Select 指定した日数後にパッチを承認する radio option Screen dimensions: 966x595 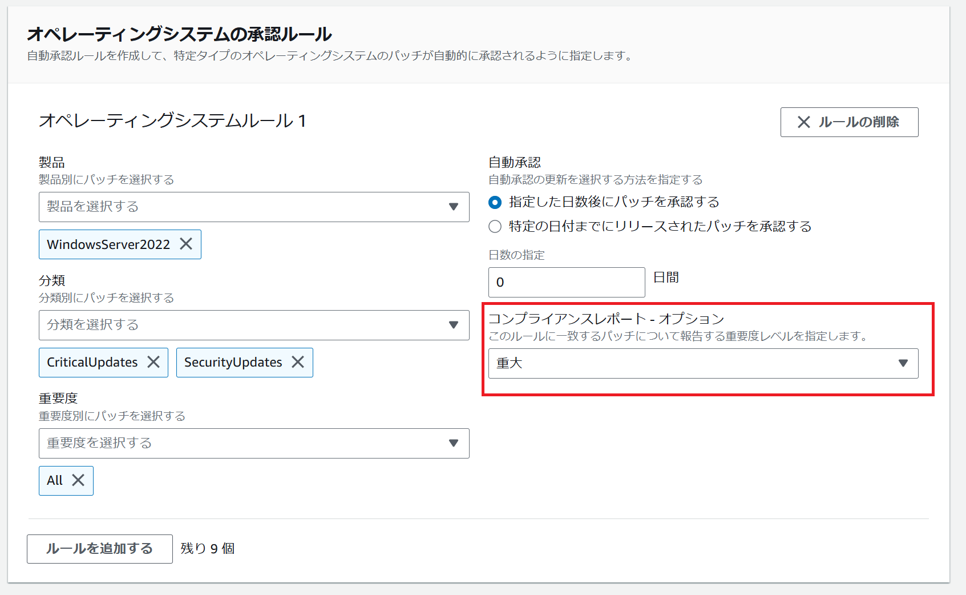[495, 202]
